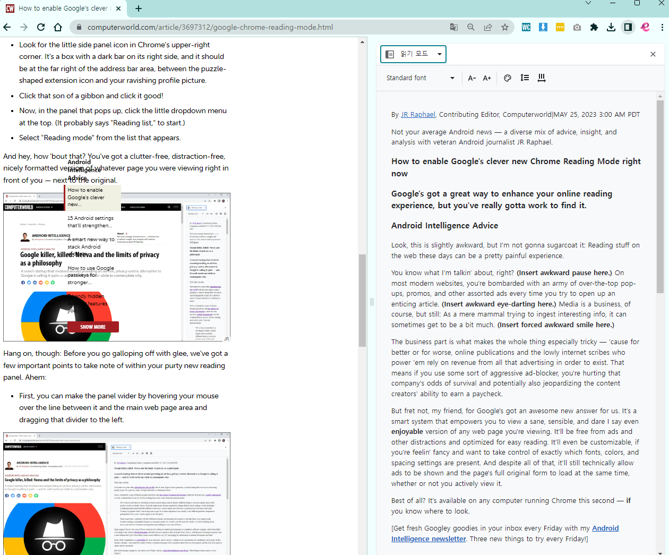Click 'Android Intelligence Advice' heading in panel
This screenshot has width=669, height=555.
[444, 226]
